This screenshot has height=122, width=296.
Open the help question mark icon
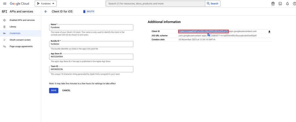click(294, 3)
